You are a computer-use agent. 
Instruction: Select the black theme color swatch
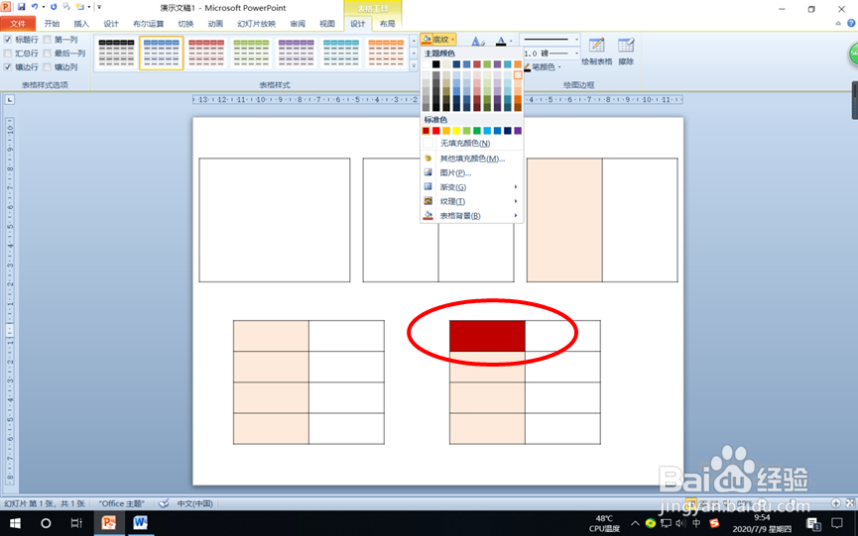point(436,64)
